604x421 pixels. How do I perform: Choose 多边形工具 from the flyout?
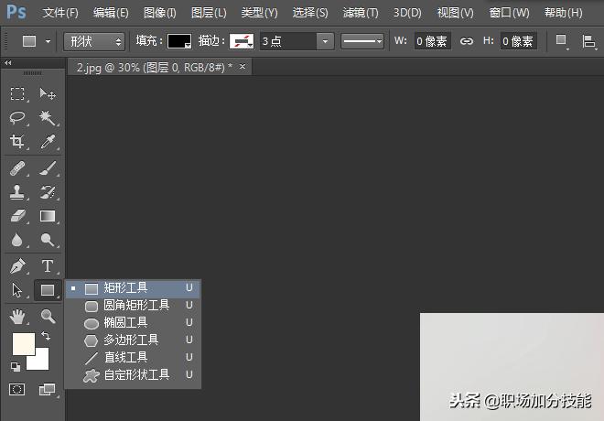coord(133,340)
